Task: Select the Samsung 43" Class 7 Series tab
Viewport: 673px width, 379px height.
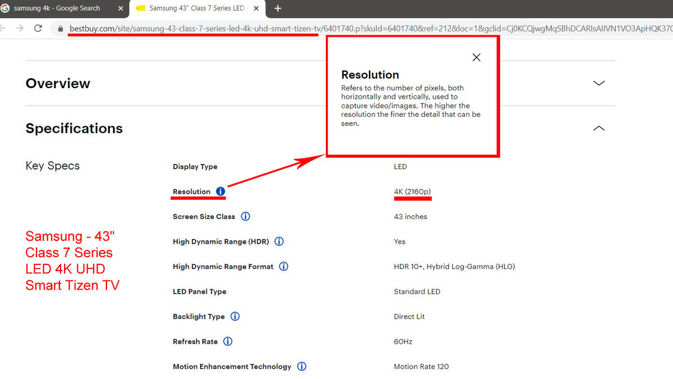Action: (x=199, y=8)
